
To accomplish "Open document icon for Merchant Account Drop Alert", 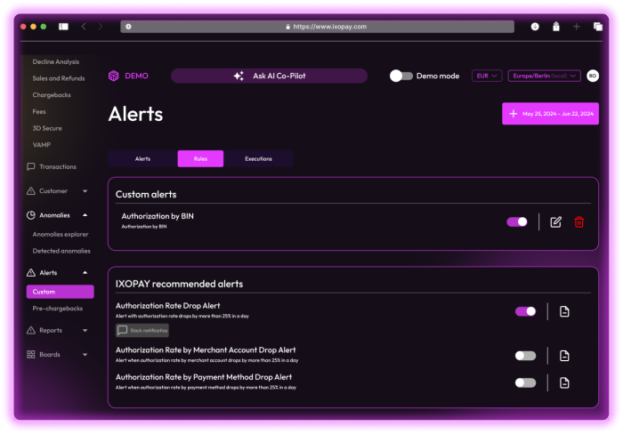I will coord(564,356).
